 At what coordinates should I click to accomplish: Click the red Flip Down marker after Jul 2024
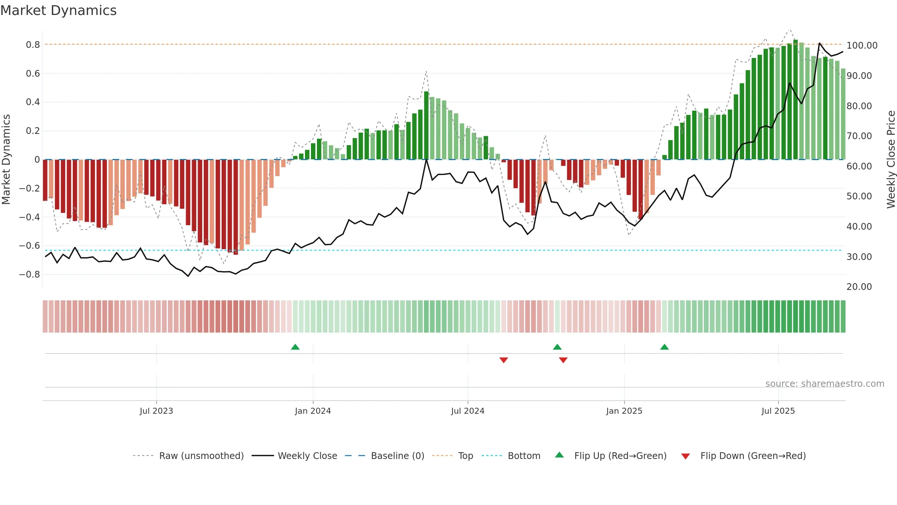pos(504,360)
